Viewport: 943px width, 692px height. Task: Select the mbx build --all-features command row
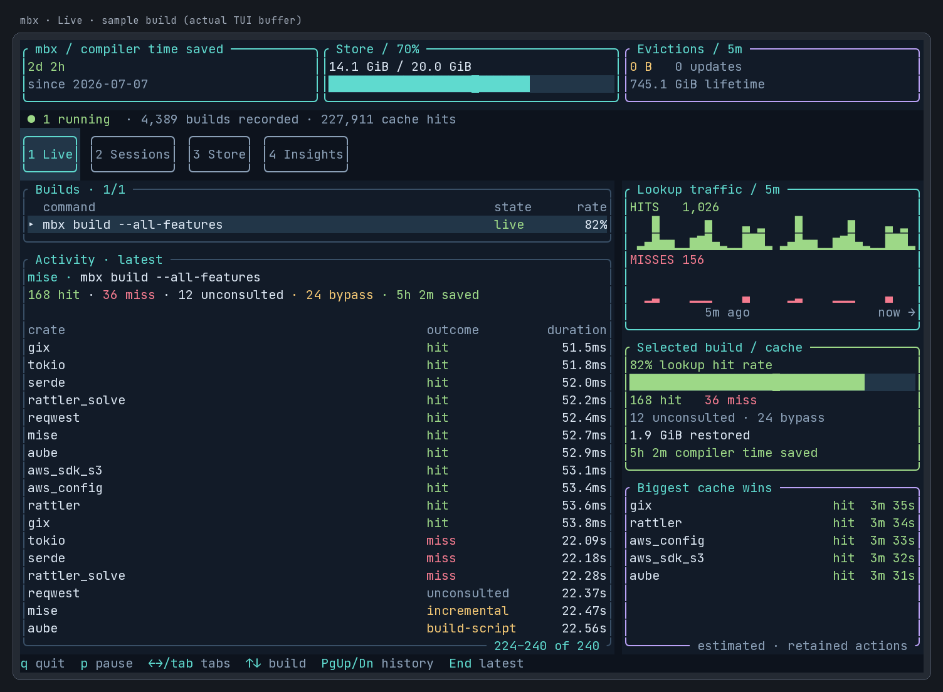[x=317, y=224]
